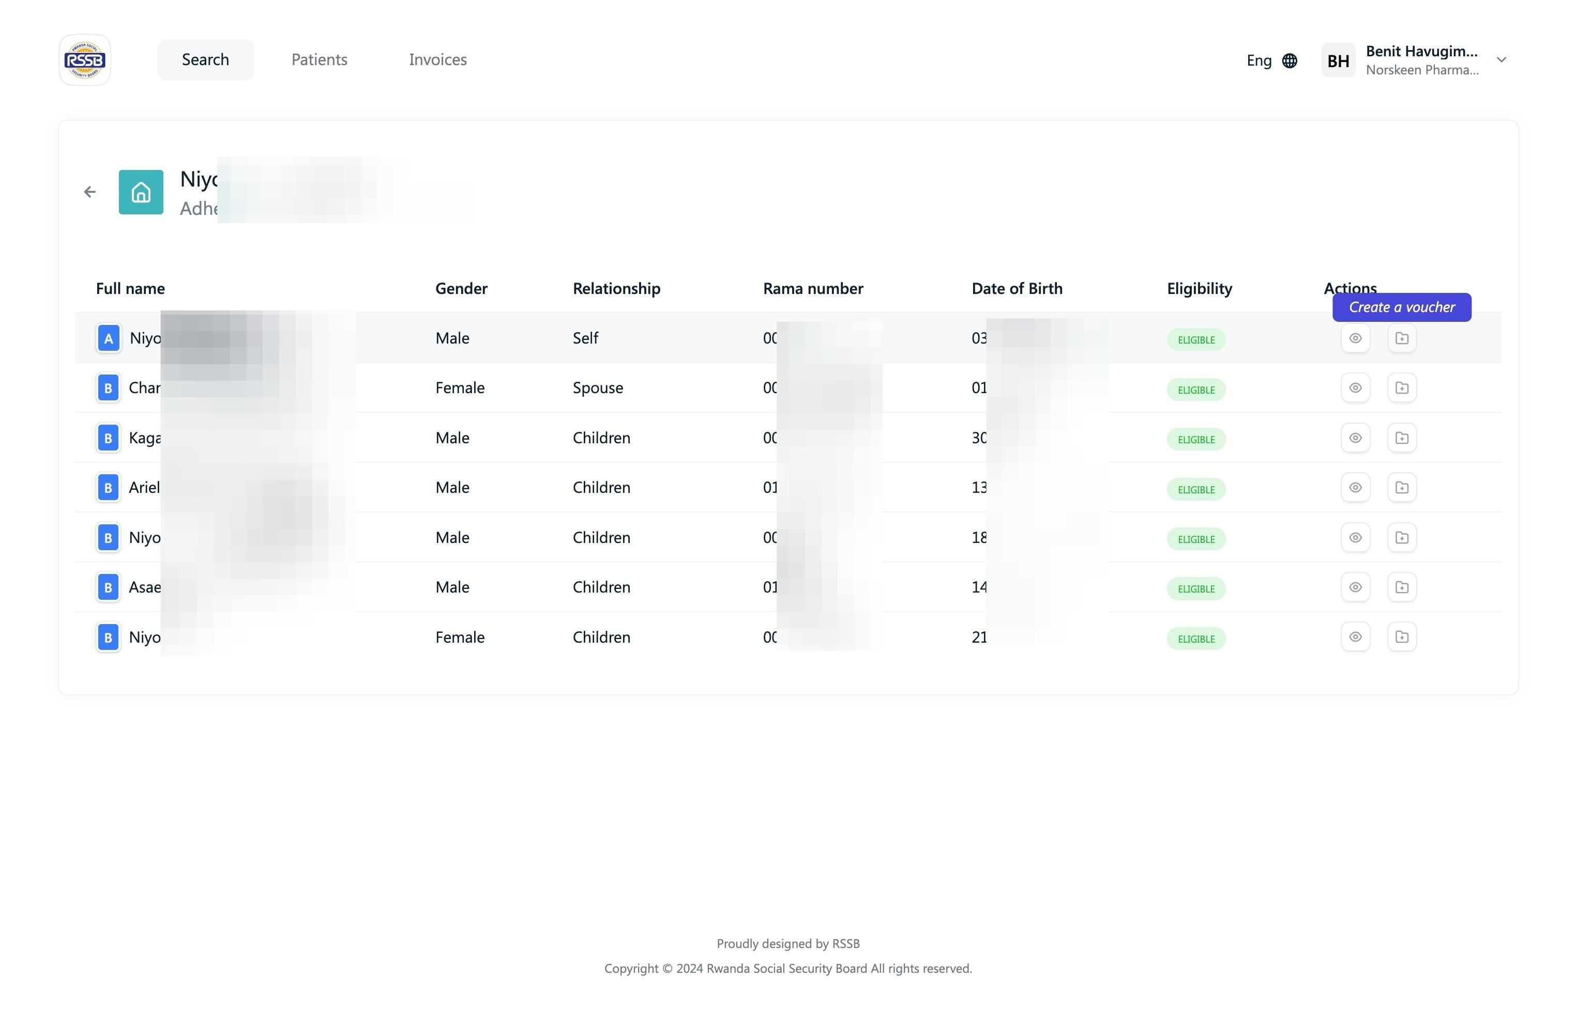Open the Eng language selector
This screenshot has width=1577, height=1026.
pos(1259,61)
